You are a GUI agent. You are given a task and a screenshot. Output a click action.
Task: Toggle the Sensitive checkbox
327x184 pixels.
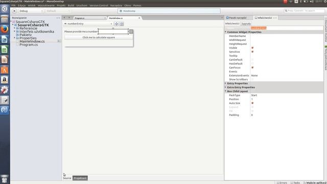pyautogui.click(x=252, y=52)
